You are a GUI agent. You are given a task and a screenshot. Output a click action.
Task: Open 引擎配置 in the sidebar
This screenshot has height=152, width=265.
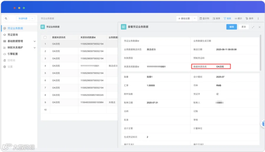(x=12, y=54)
